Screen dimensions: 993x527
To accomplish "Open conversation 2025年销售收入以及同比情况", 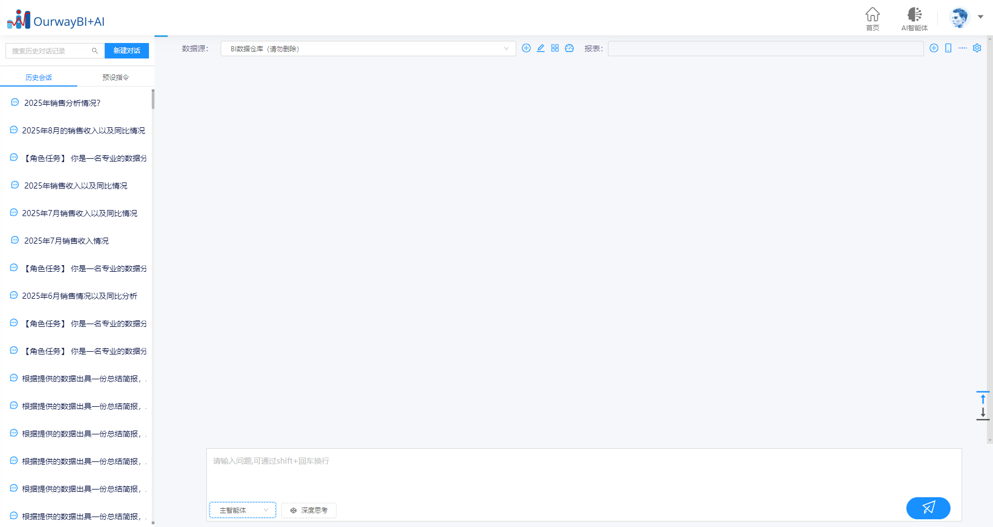I will 76,186.
